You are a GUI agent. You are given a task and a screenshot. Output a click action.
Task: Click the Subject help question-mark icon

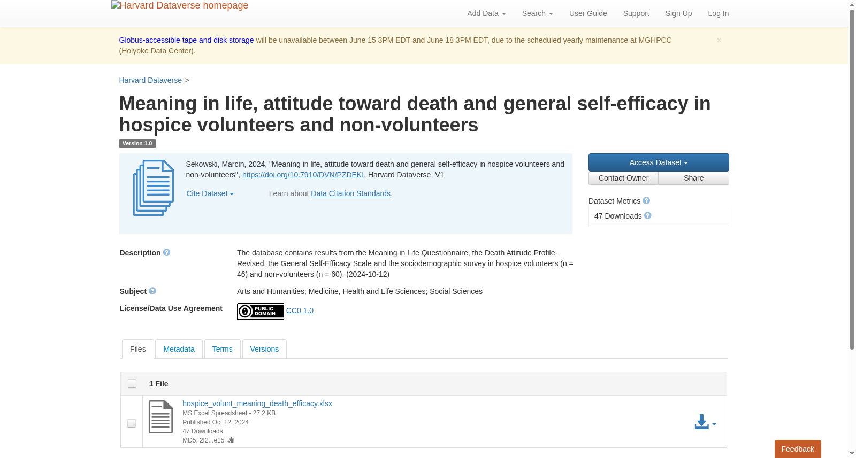152,291
